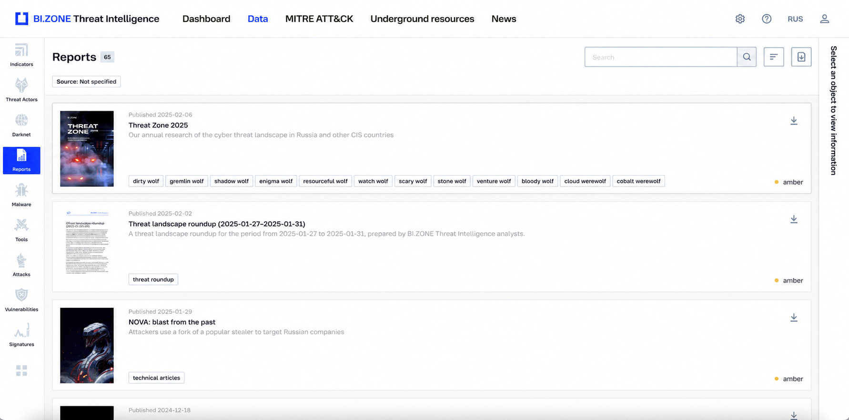Open the Threat Zone 2025 report title
Image resolution: width=849 pixels, height=420 pixels.
[158, 125]
